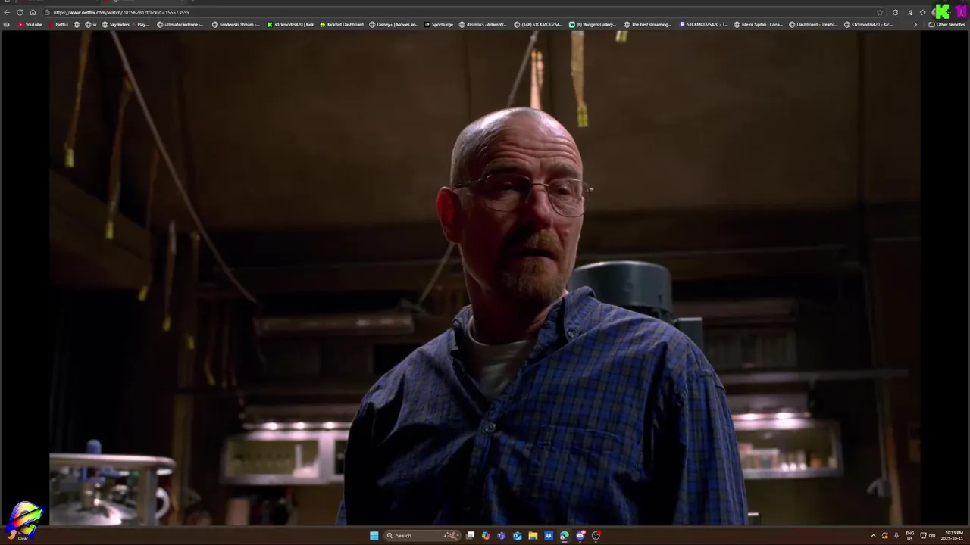The image size is (970, 545).
Task: Add page to favorites with star icon
Action: pyautogui.click(x=880, y=12)
